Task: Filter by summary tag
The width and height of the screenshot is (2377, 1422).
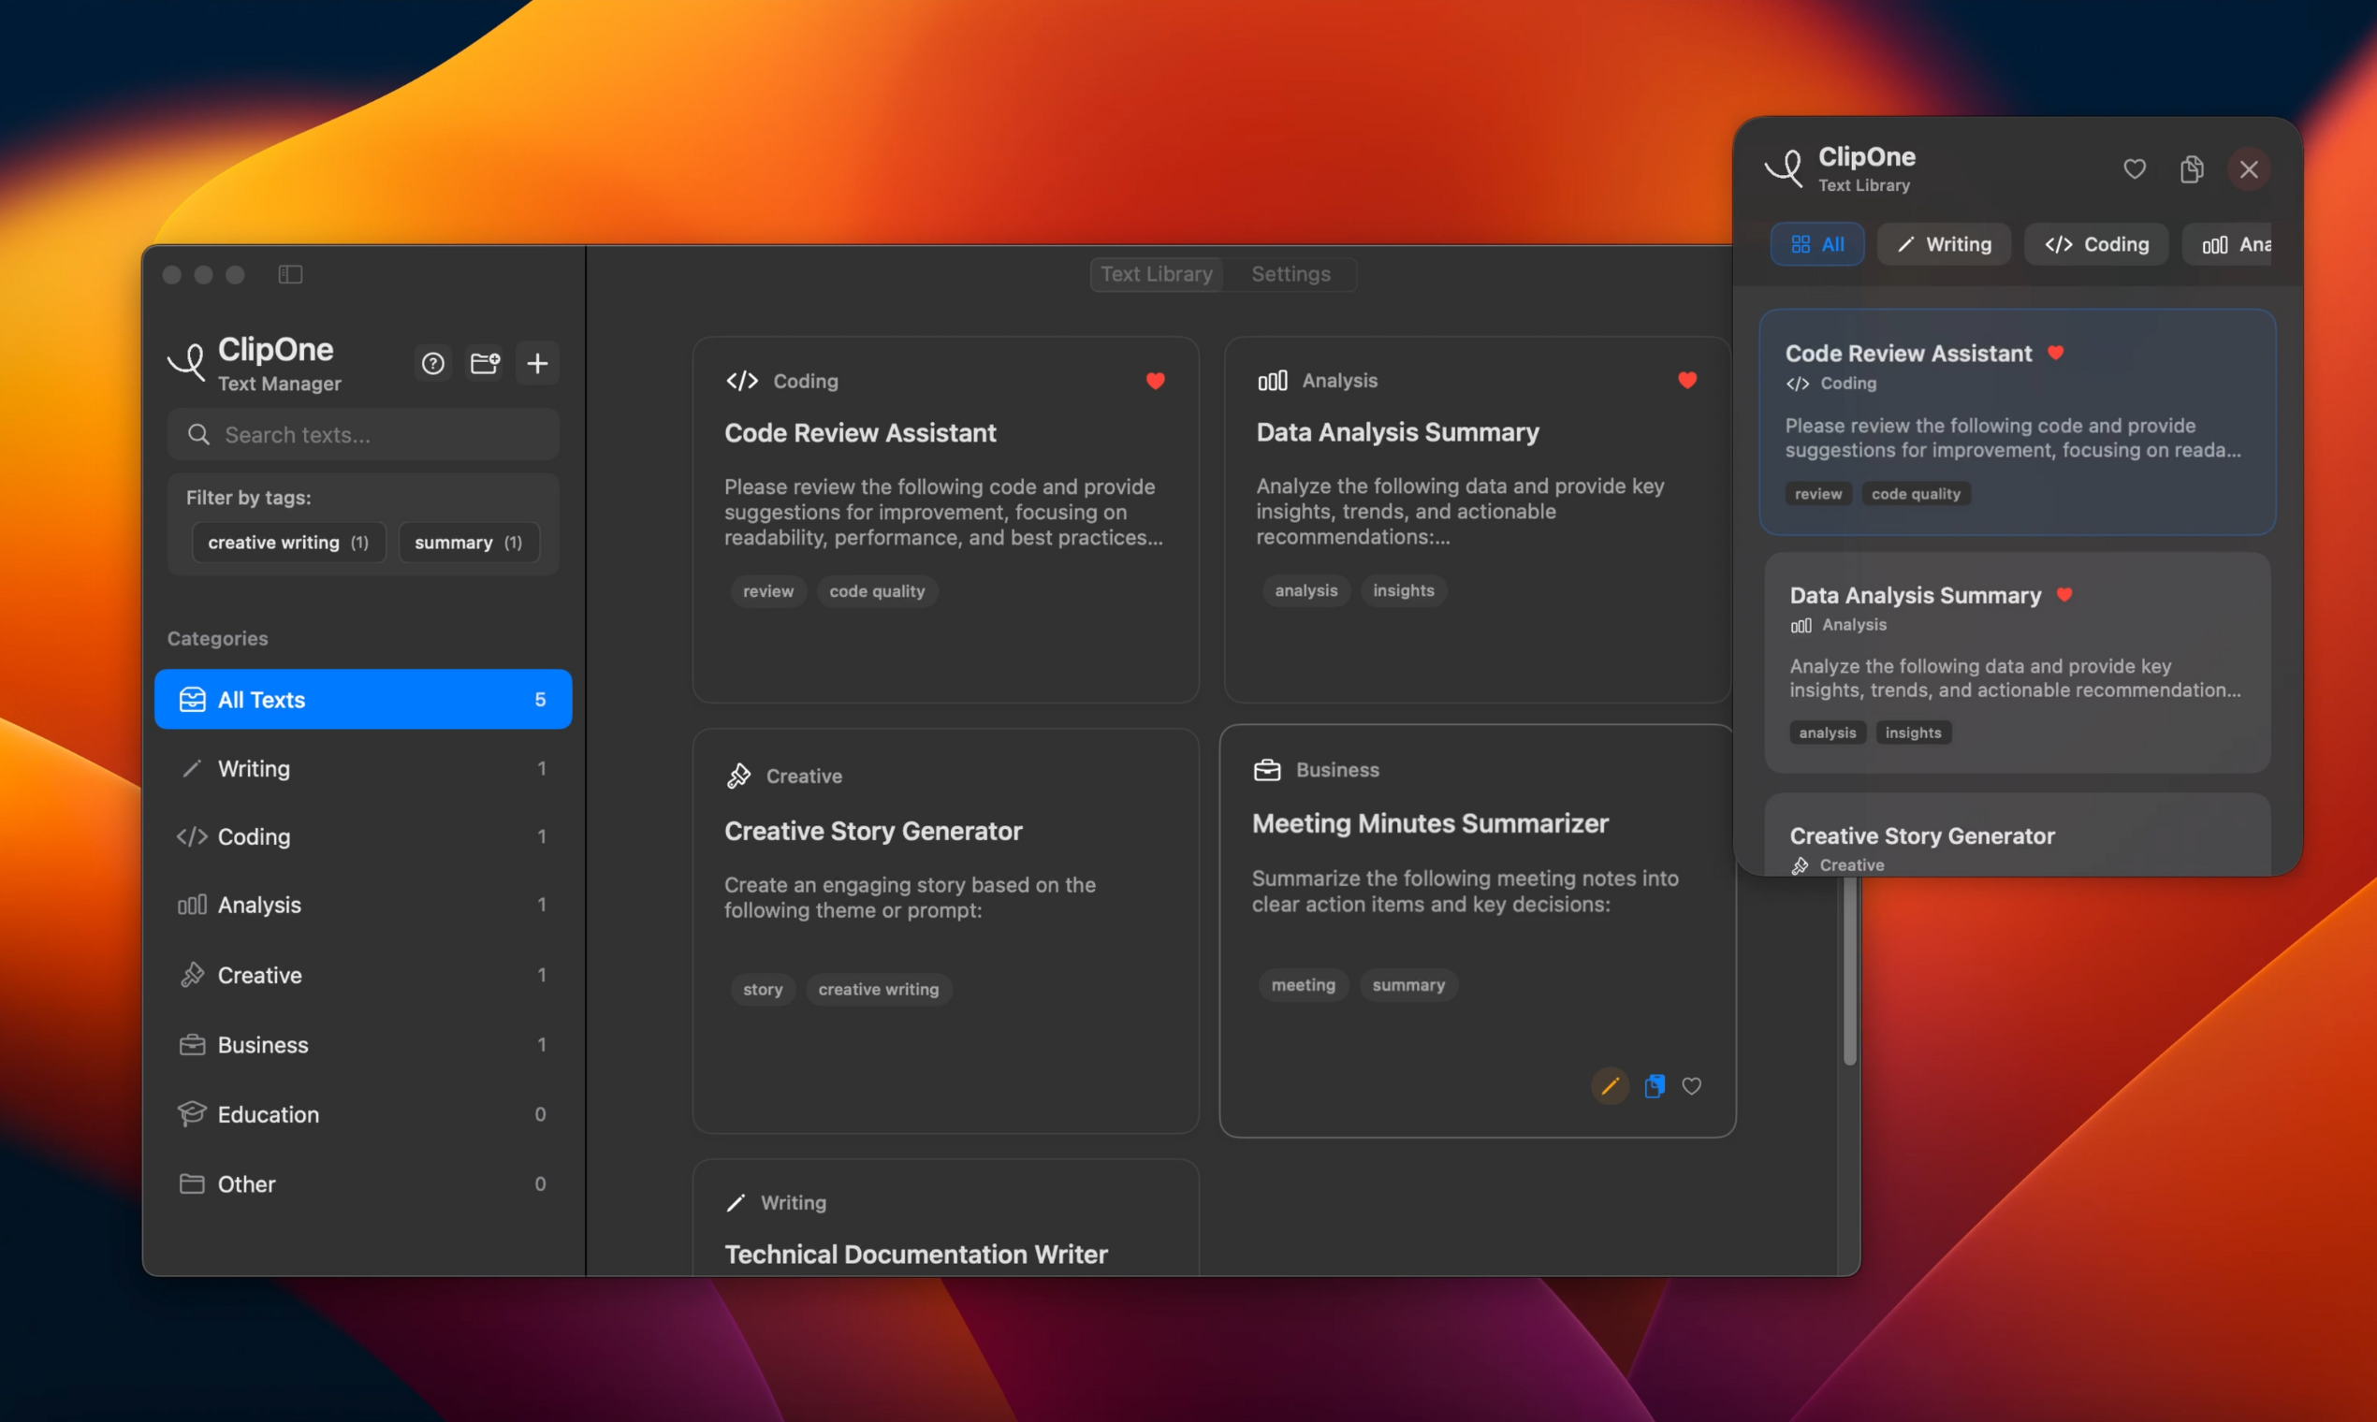Action: [469, 543]
